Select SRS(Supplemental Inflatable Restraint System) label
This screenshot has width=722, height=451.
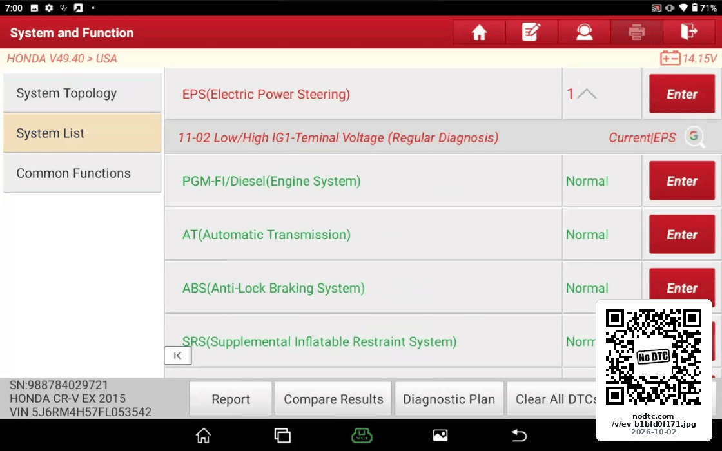(320, 341)
